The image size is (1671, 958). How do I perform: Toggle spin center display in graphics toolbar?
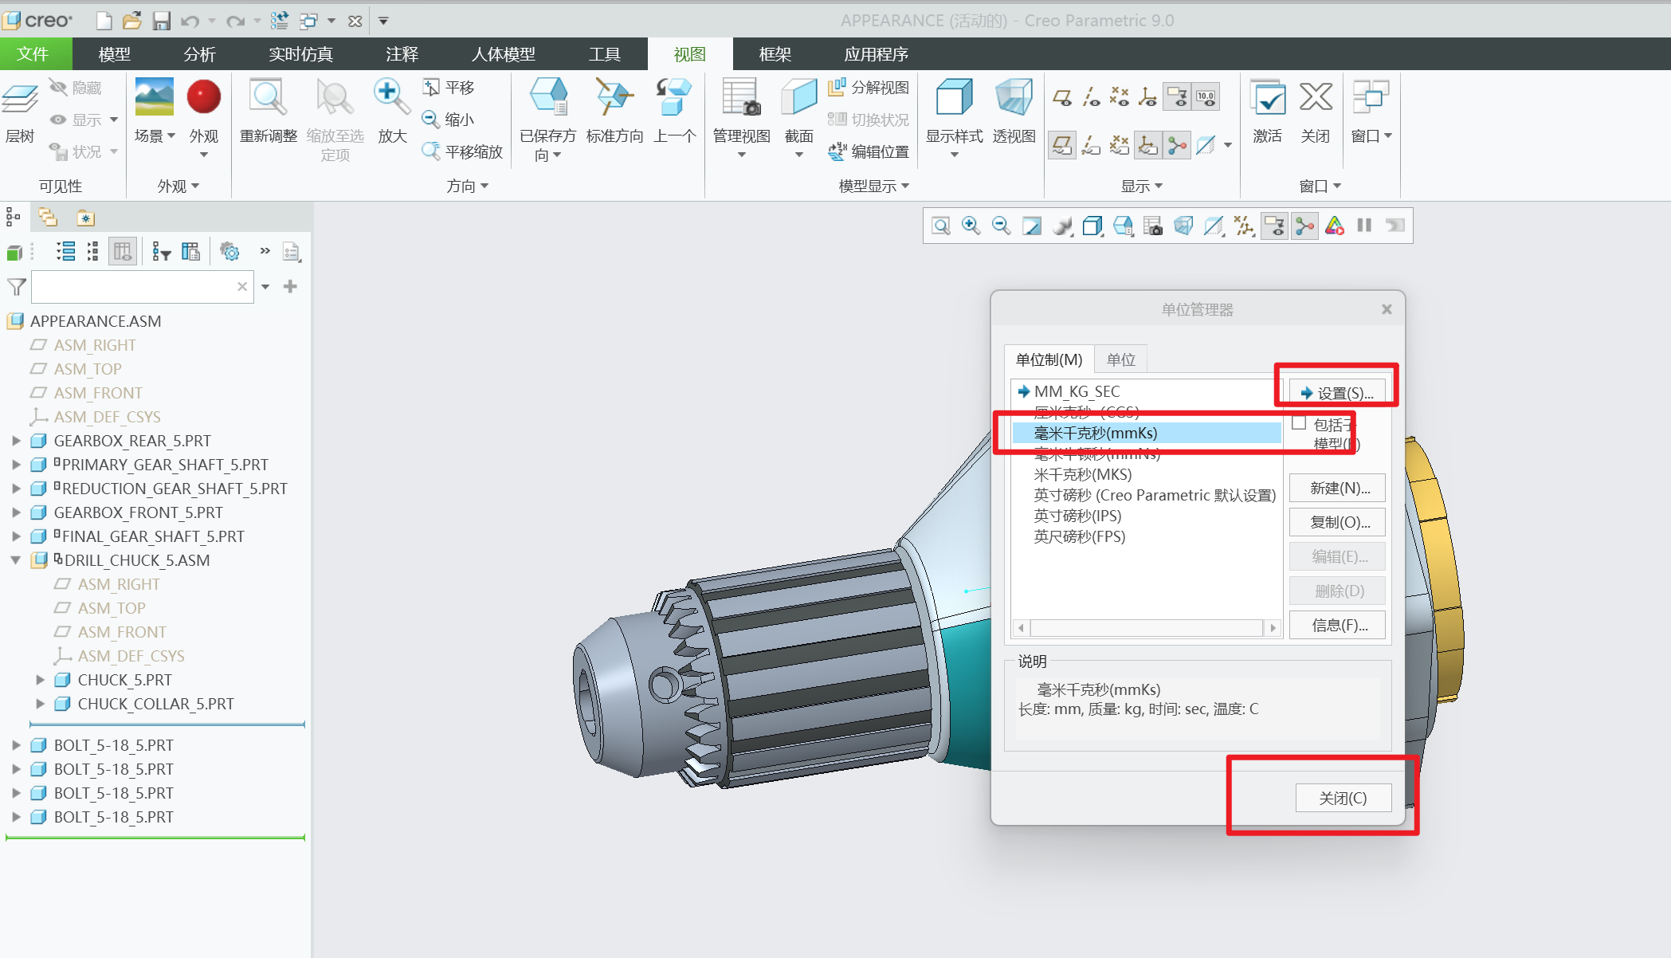pos(1304,226)
